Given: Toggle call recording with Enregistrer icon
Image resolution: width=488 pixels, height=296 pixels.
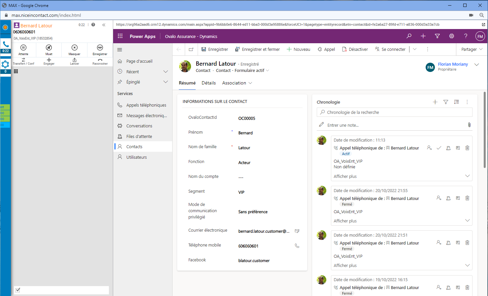Looking at the screenshot, I should click(100, 49).
